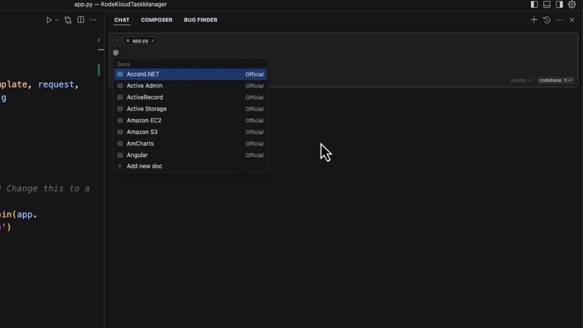Add context with plus button beside app.py

(x=117, y=41)
